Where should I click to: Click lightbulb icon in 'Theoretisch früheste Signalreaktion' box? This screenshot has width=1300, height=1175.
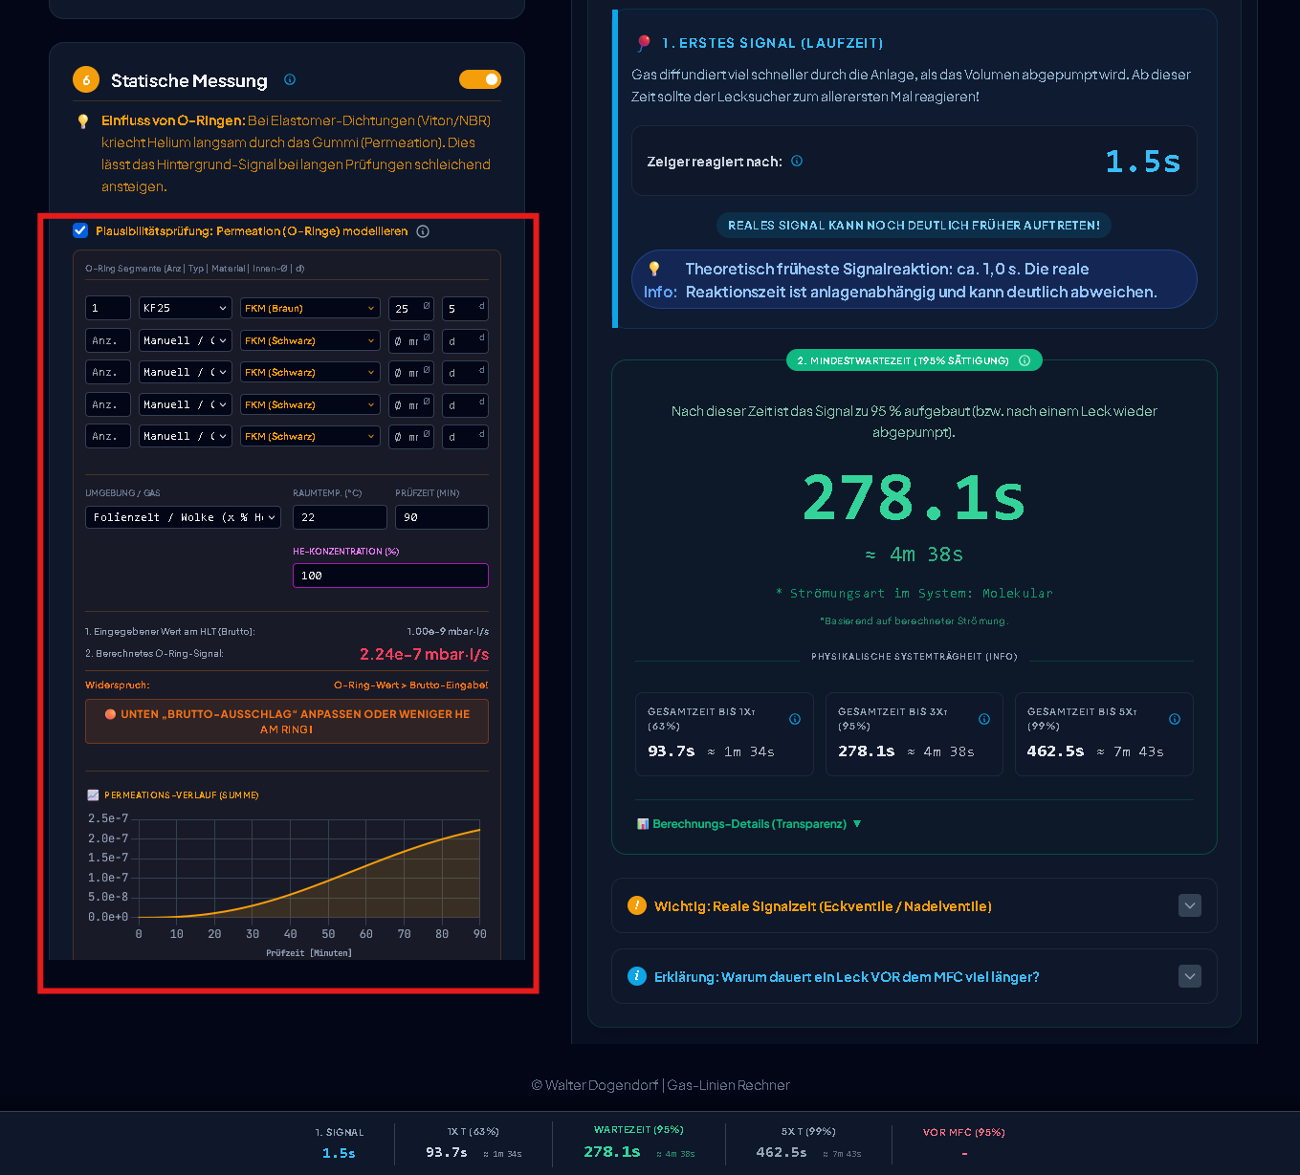coord(654,269)
